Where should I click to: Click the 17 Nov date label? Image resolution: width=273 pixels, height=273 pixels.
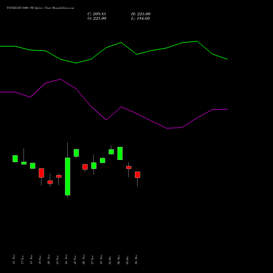[22, 259]
